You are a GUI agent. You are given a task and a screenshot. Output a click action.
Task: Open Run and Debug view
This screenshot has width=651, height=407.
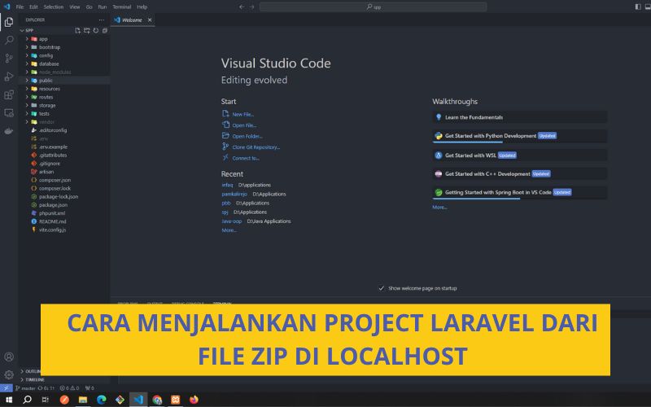click(9, 77)
